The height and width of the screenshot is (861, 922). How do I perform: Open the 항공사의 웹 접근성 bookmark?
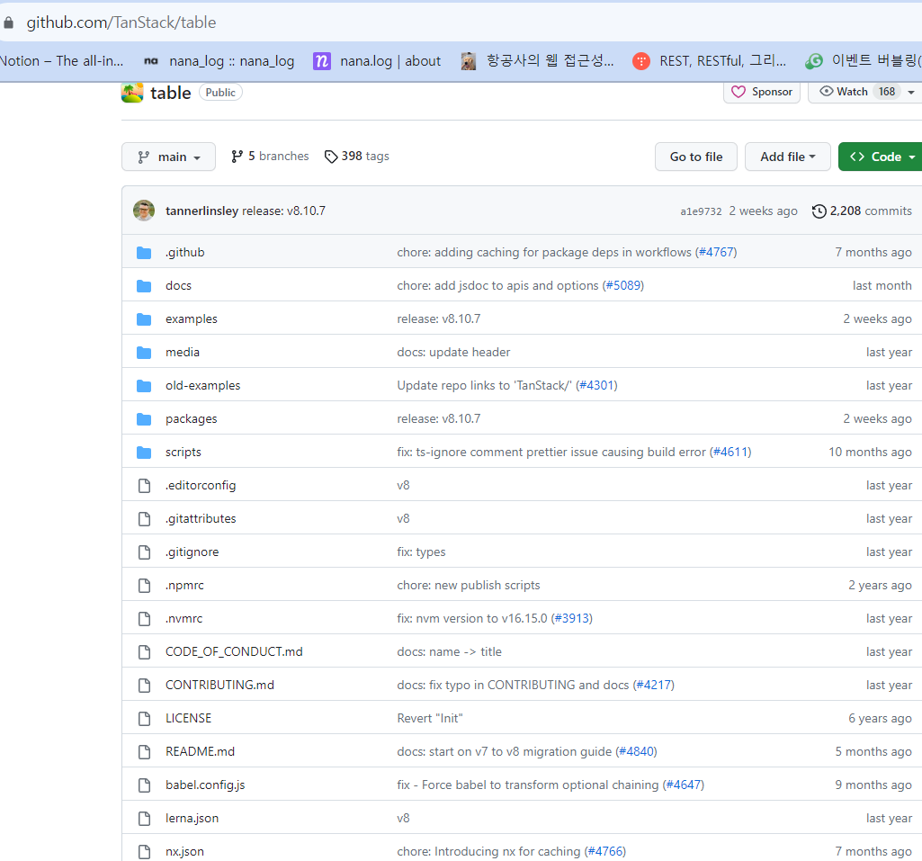pos(537,60)
